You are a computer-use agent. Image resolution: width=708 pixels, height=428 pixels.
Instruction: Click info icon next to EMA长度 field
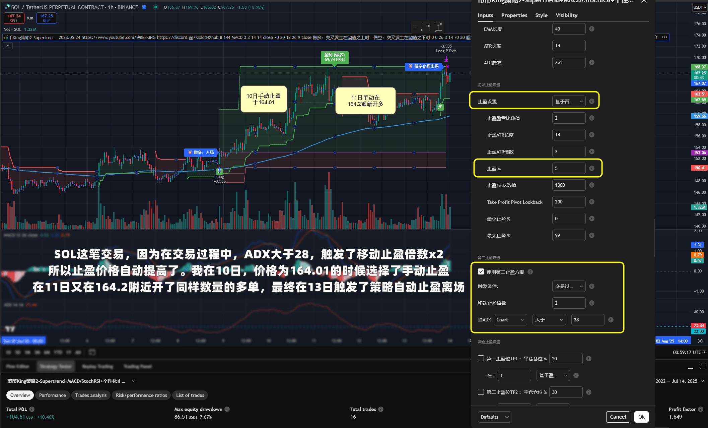(592, 29)
